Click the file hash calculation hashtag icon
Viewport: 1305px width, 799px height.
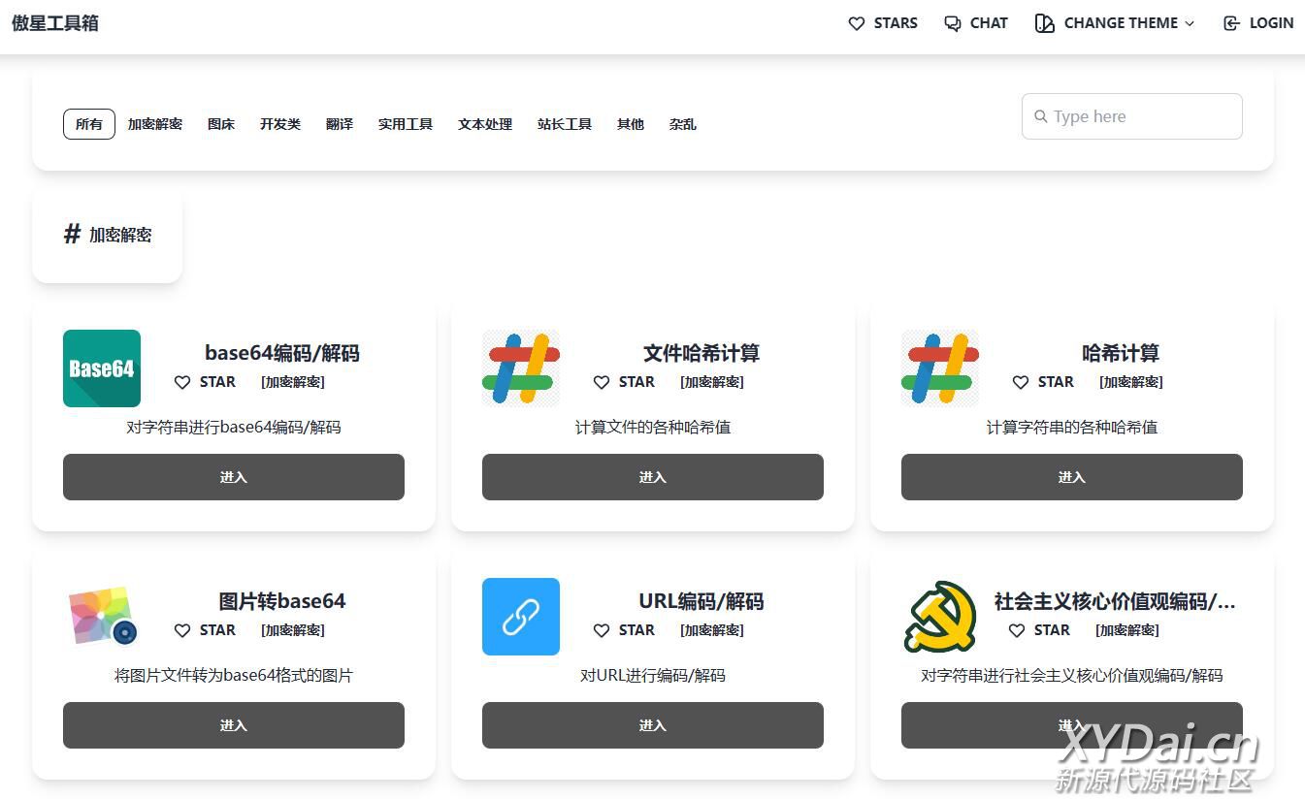click(521, 368)
